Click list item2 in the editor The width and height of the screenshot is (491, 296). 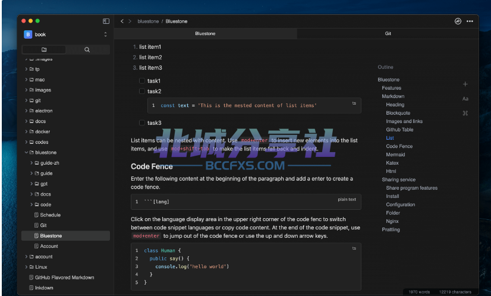(150, 57)
